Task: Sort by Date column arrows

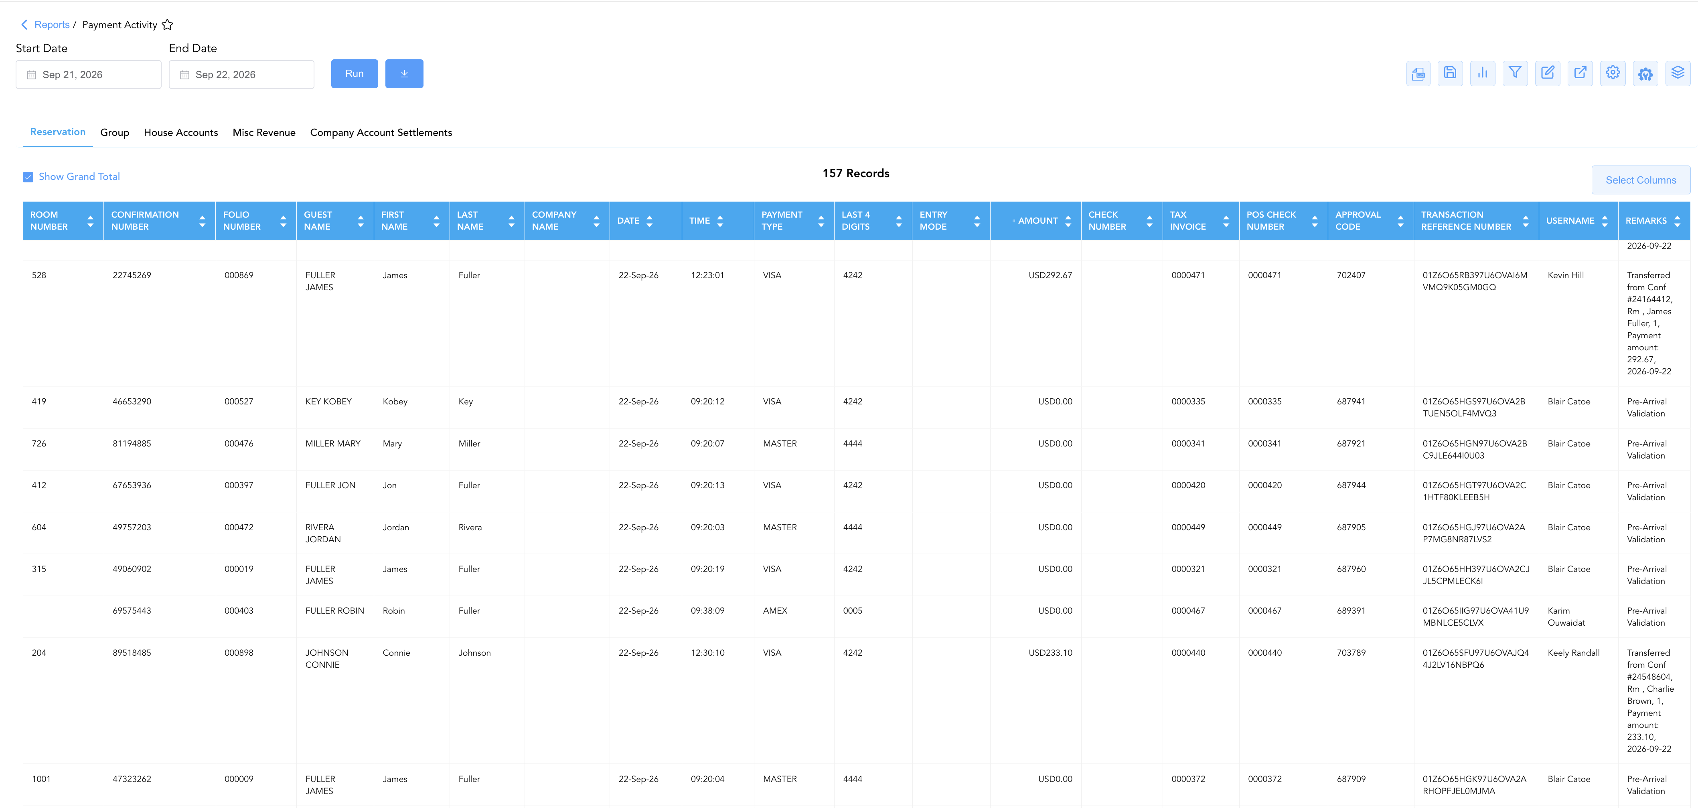Action: [x=649, y=220]
